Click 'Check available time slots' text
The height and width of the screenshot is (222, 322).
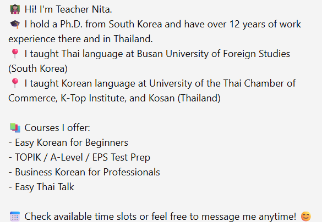click(x=80, y=217)
